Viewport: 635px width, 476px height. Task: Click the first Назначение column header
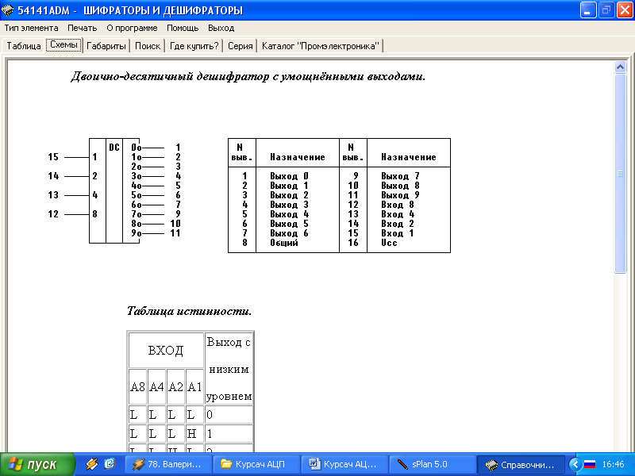click(x=297, y=157)
